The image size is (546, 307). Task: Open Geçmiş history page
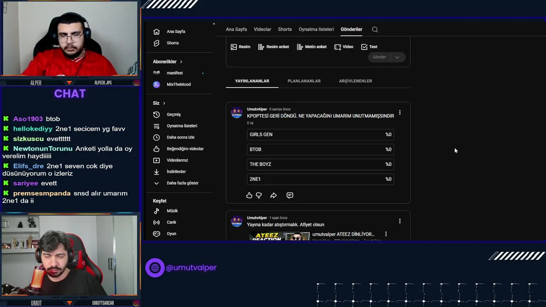[174, 115]
